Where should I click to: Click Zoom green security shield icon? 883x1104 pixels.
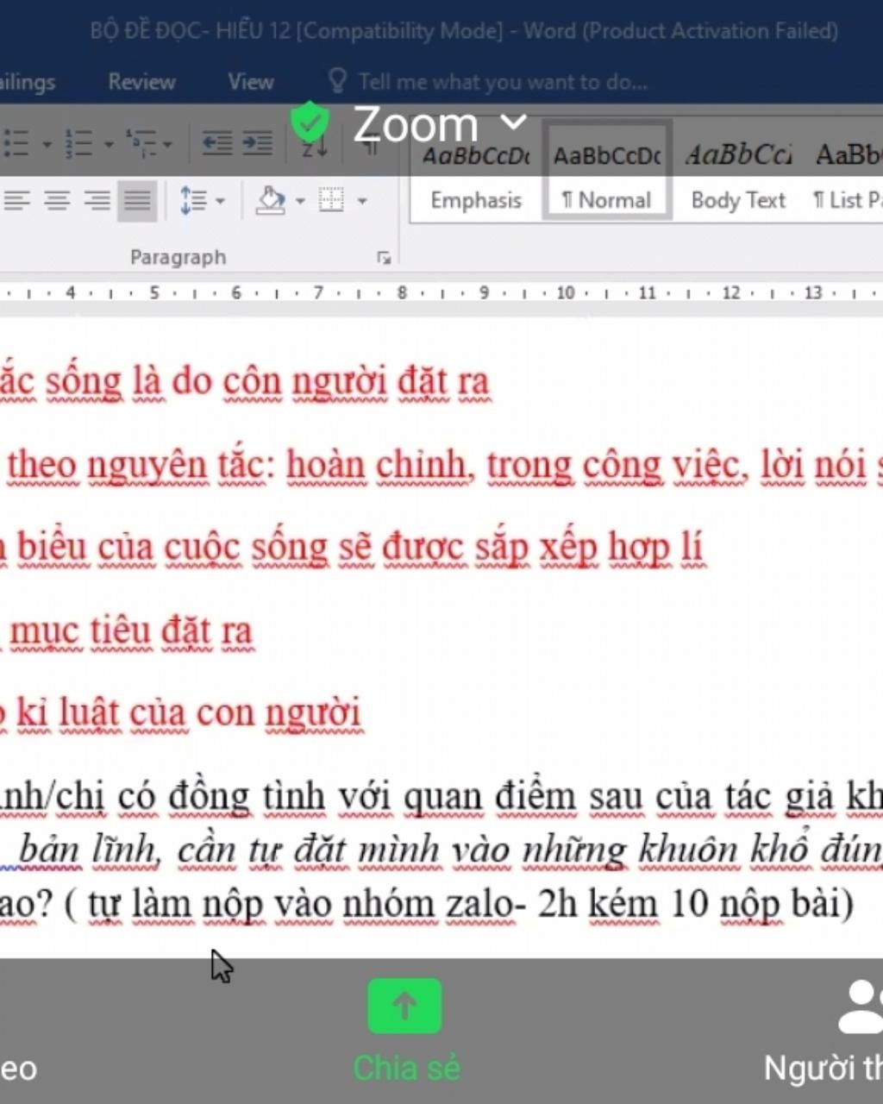[310, 123]
